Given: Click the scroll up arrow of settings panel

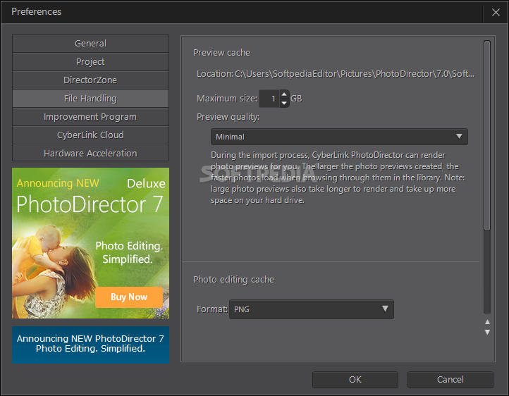Looking at the screenshot, I should pyautogui.click(x=487, y=322).
